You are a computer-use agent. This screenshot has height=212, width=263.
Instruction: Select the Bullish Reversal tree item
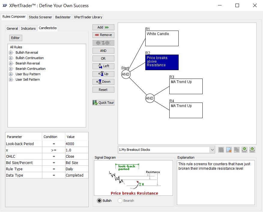click(27, 52)
